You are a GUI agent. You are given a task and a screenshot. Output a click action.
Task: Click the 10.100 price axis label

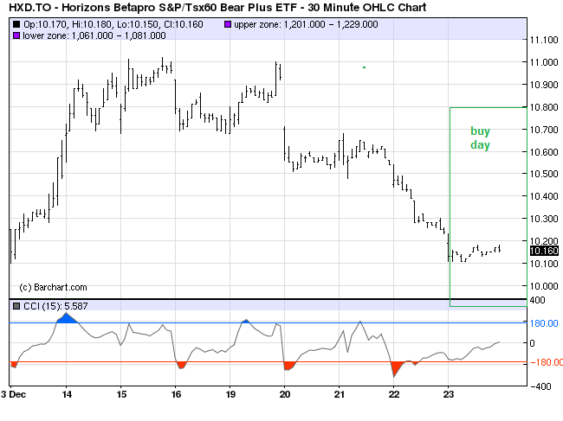[544, 264]
